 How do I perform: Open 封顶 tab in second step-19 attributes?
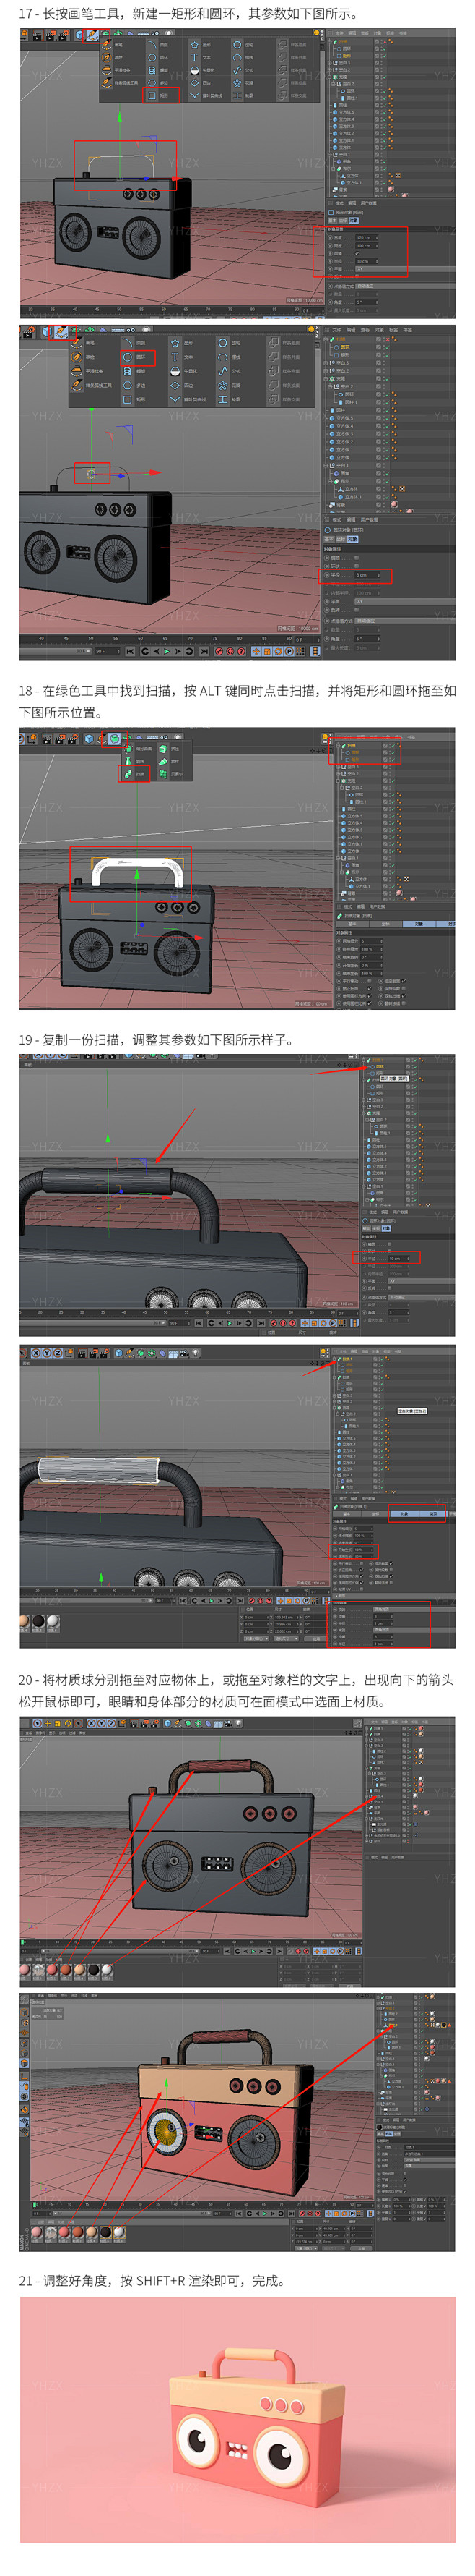coord(433,1514)
